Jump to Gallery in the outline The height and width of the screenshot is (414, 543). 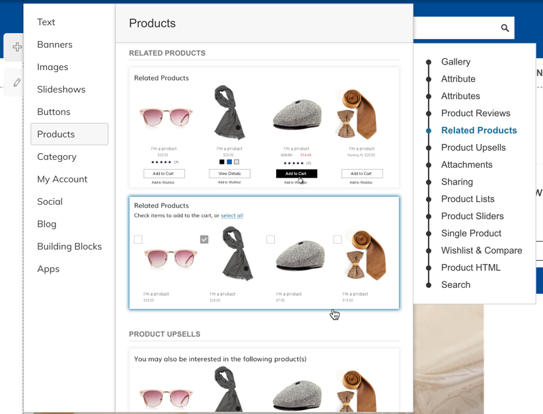[x=456, y=61]
